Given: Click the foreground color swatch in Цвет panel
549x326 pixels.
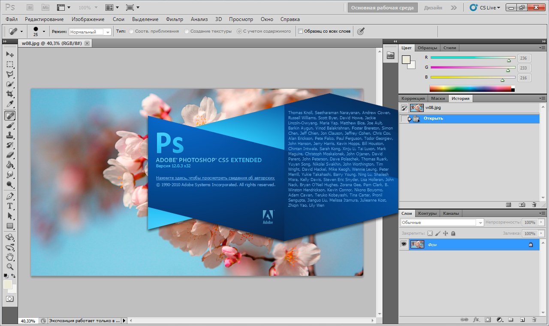Looking at the screenshot, I should tap(406, 60).
